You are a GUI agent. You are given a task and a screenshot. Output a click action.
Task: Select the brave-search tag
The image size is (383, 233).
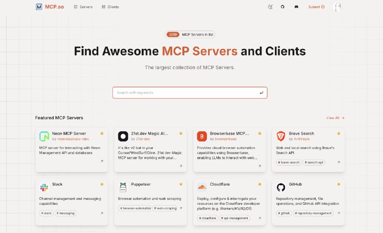pyautogui.click(x=289, y=163)
